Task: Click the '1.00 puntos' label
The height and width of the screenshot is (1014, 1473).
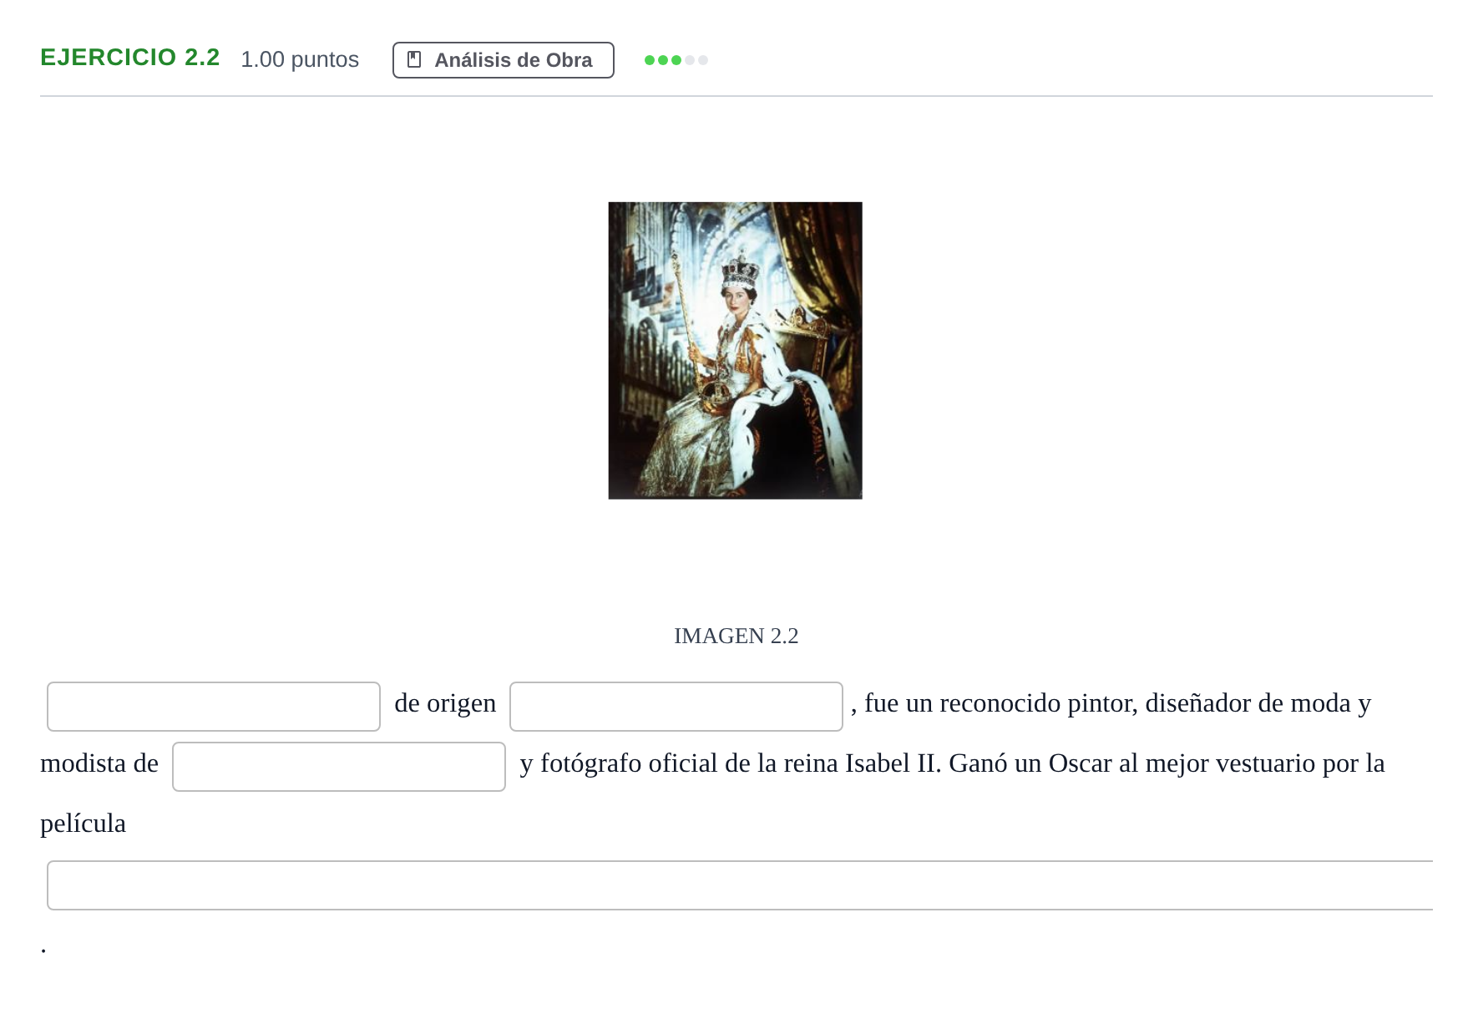Action: pyautogui.click(x=300, y=59)
